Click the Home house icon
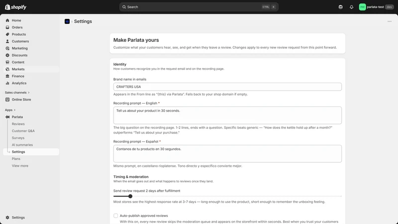The image size is (398, 224). coord(7,20)
